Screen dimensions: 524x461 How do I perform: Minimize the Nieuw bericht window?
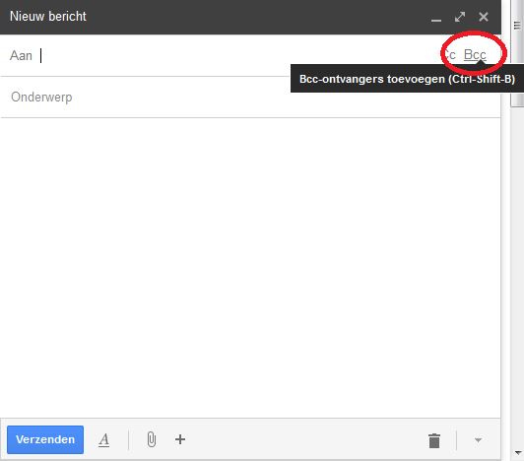coord(436,19)
